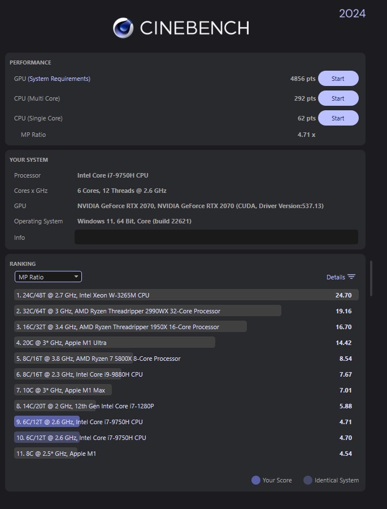Click the RANKING section heading
The image size is (387, 509).
(23, 264)
